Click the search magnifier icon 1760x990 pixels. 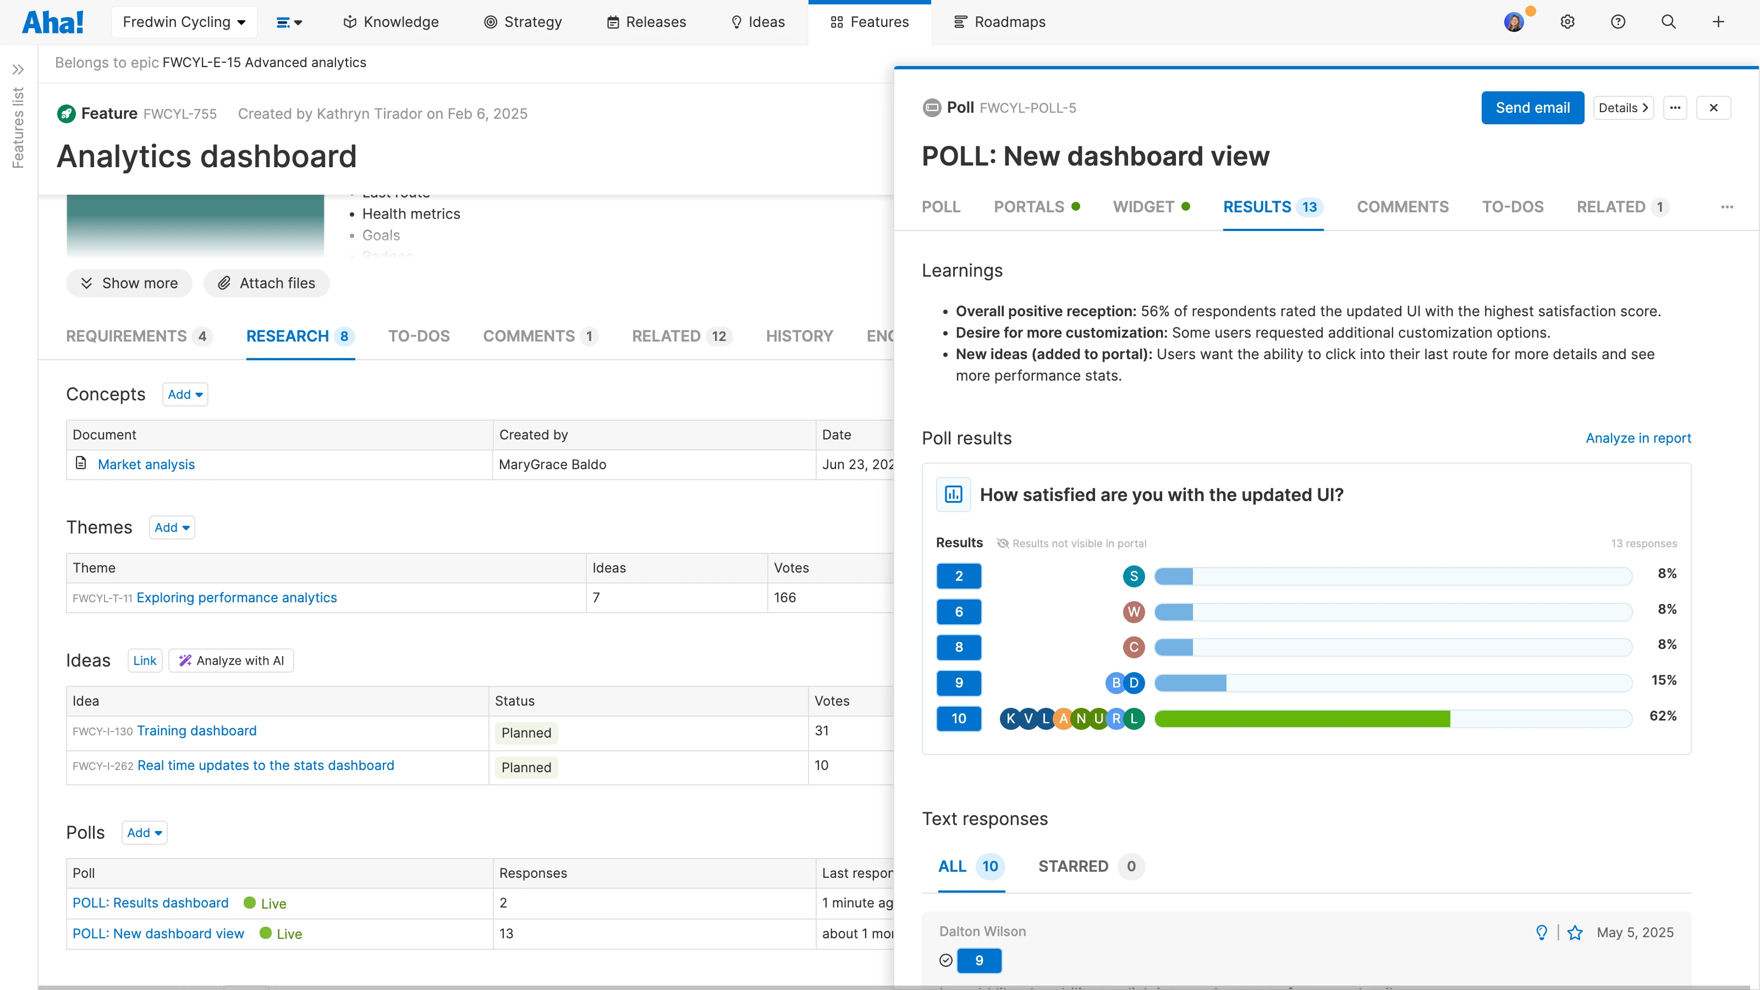tap(1669, 21)
